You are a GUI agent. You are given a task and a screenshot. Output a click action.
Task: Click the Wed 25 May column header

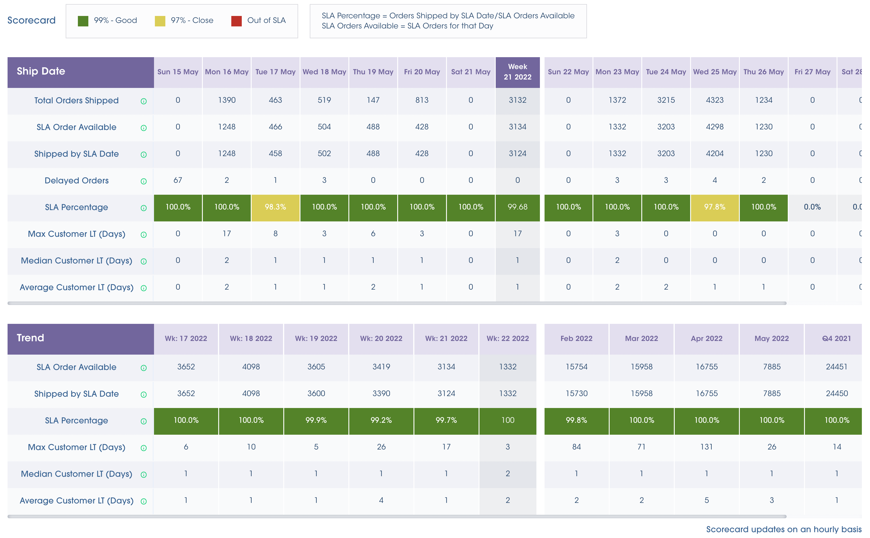pos(714,72)
